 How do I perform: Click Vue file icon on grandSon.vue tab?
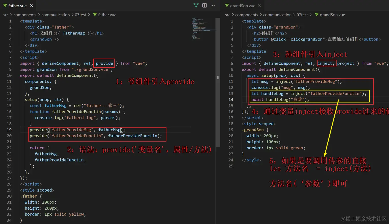pyautogui.click(x=226, y=6)
